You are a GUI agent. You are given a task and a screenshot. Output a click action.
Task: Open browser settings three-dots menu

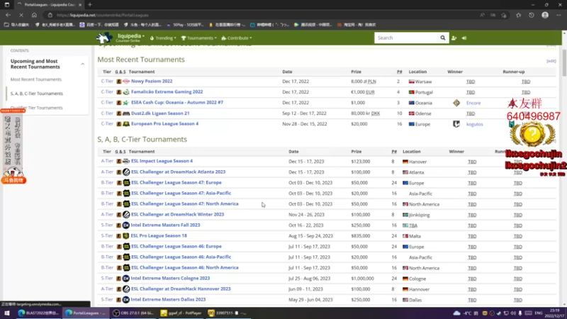coord(558,15)
